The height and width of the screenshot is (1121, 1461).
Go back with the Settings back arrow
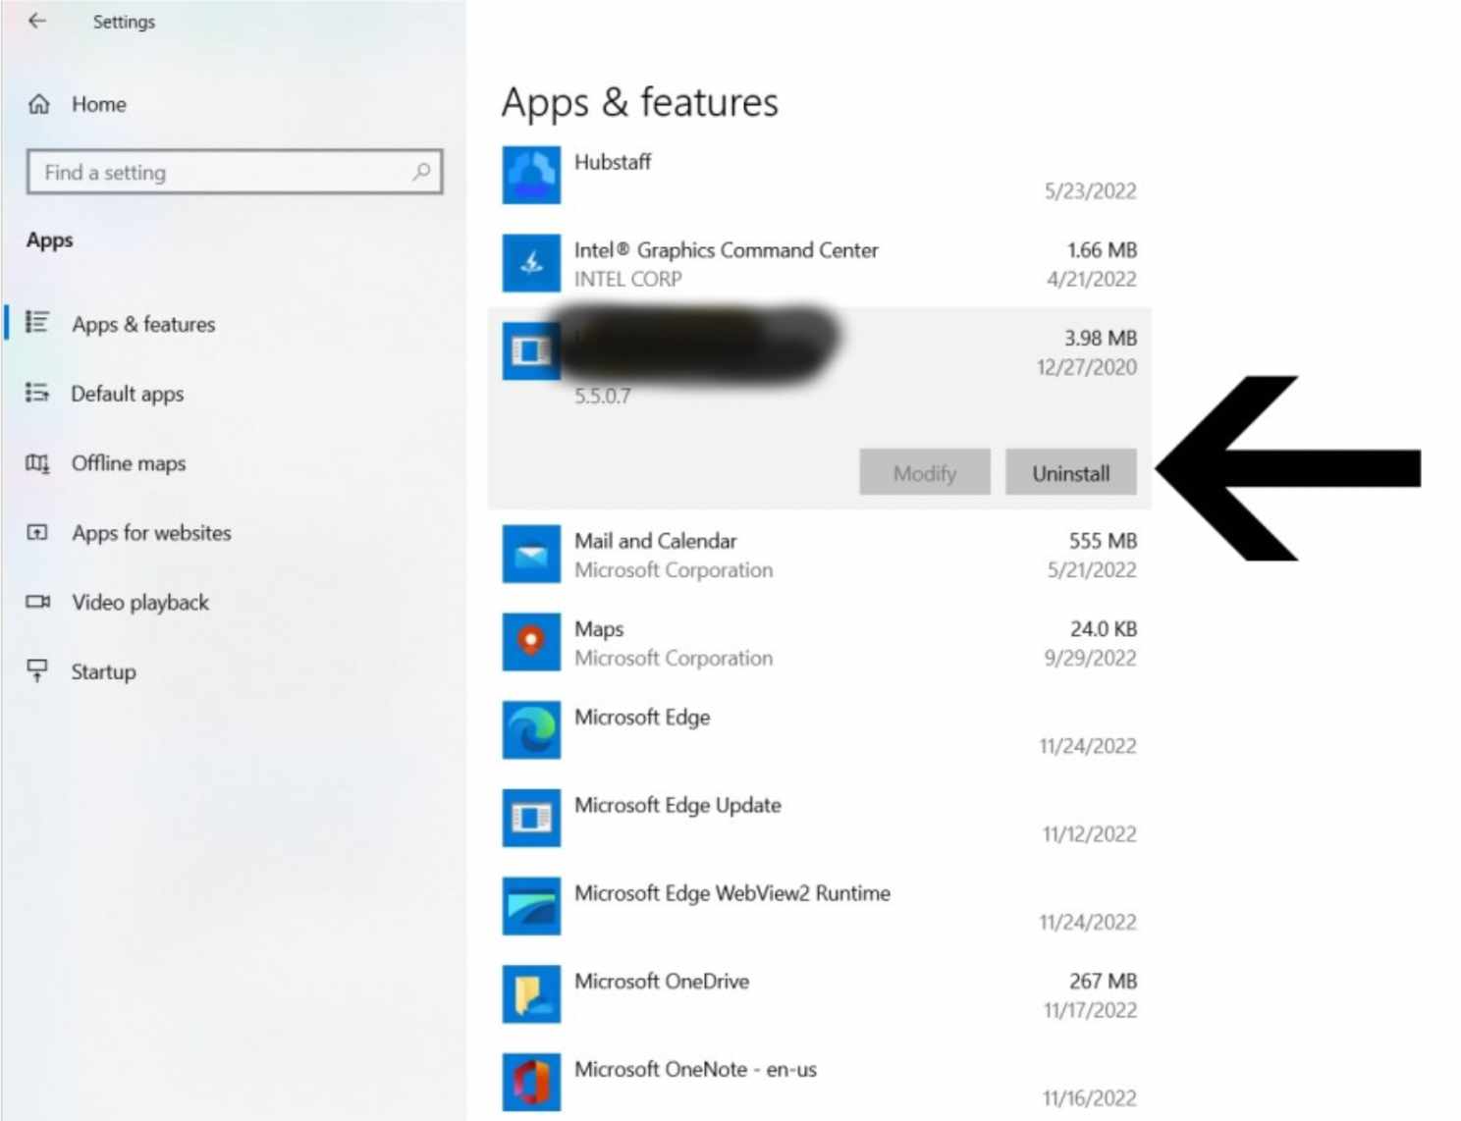coord(37,21)
